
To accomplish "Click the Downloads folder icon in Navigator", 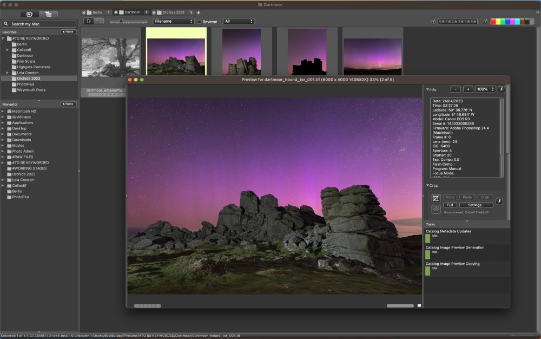I will pyautogui.click(x=9, y=140).
